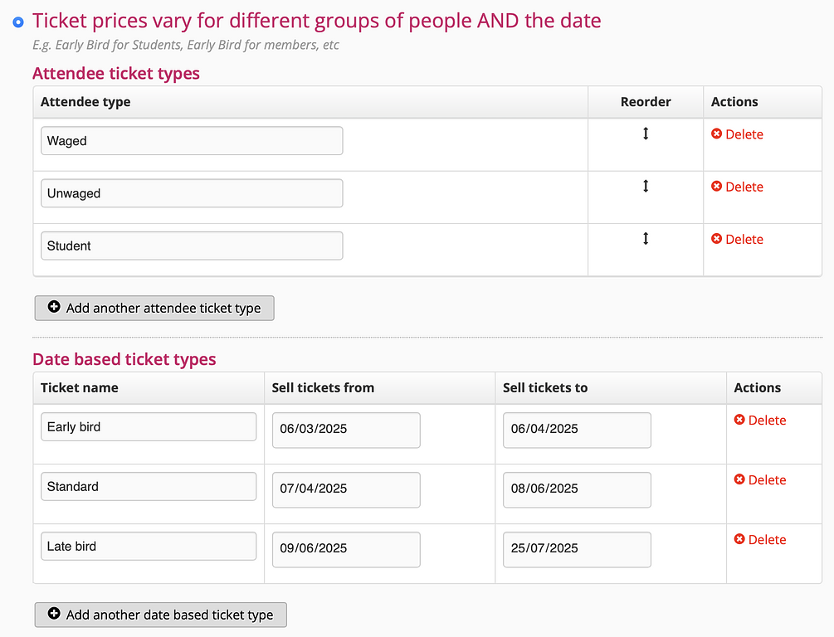The image size is (834, 637).
Task: Change Early bird sell-to date 06/04/2025
Action: [577, 430]
